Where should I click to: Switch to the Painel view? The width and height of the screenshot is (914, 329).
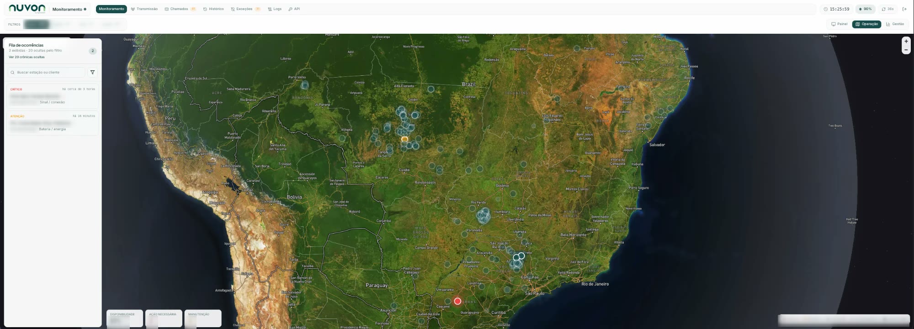click(x=840, y=24)
